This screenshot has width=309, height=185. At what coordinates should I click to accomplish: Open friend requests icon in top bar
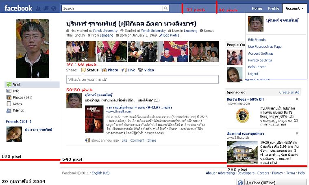click(x=38, y=8)
